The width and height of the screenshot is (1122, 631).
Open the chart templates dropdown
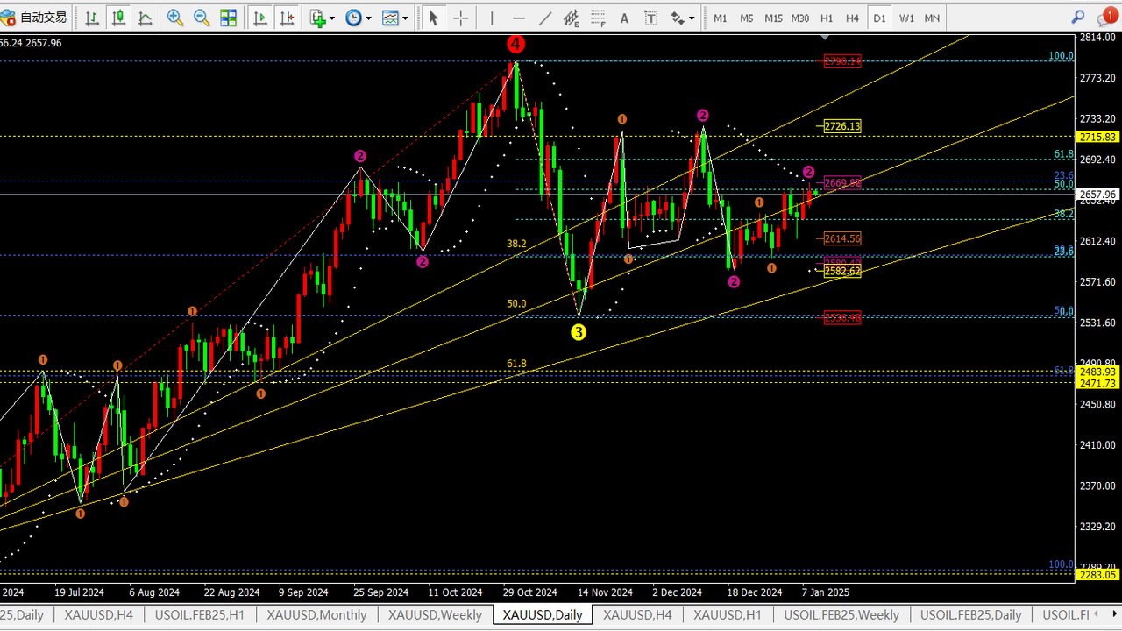tap(394, 18)
